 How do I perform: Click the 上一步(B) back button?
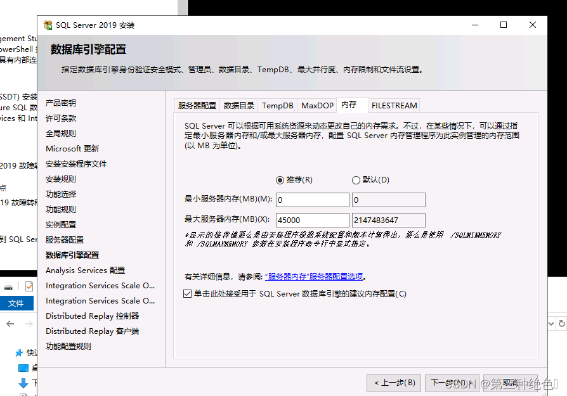394,383
